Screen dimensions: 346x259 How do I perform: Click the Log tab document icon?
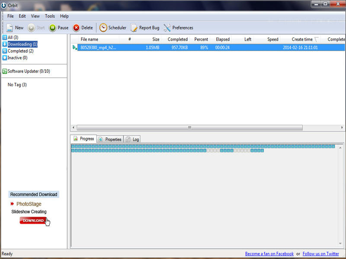[128, 139]
